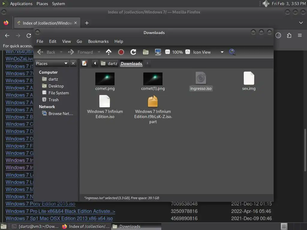Image resolution: width=307 pixels, height=230 pixels.
Task: Open dartz in Places sidebar
Action: click(53, 79)
